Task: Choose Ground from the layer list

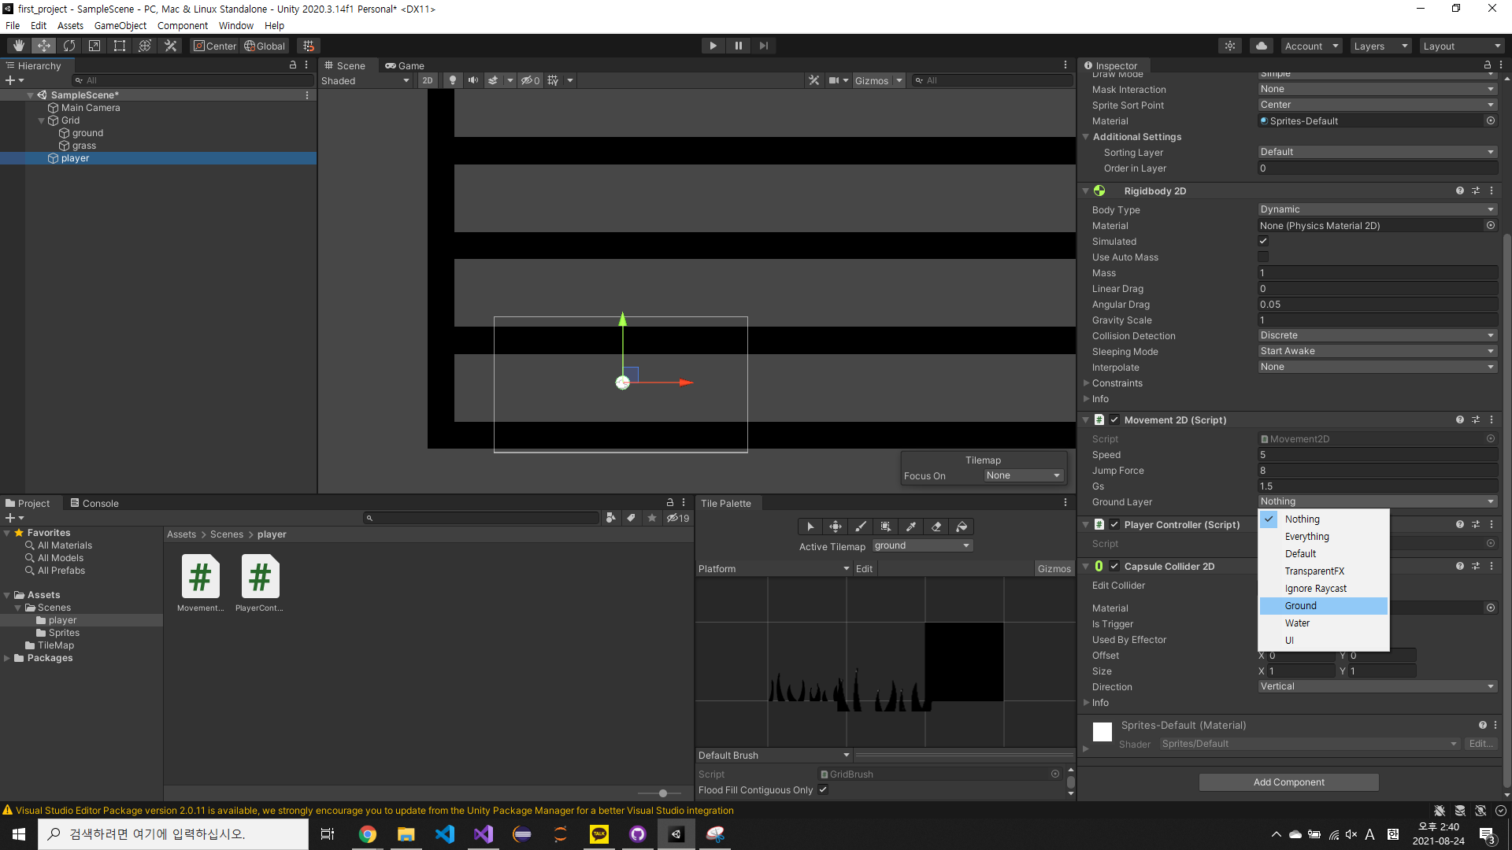Action: coord(1324,606)
